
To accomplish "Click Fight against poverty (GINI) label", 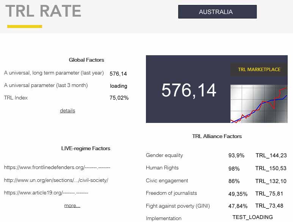I will (x=178, y=206).
